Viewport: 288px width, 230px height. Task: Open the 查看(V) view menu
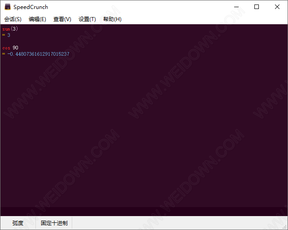pos(62,19)
